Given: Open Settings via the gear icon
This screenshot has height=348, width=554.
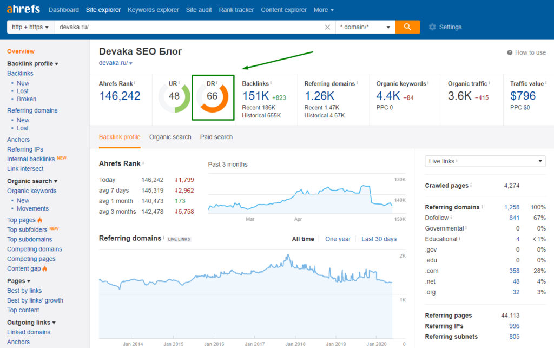Looking at the screenshot, I should [x=432, y=27].
